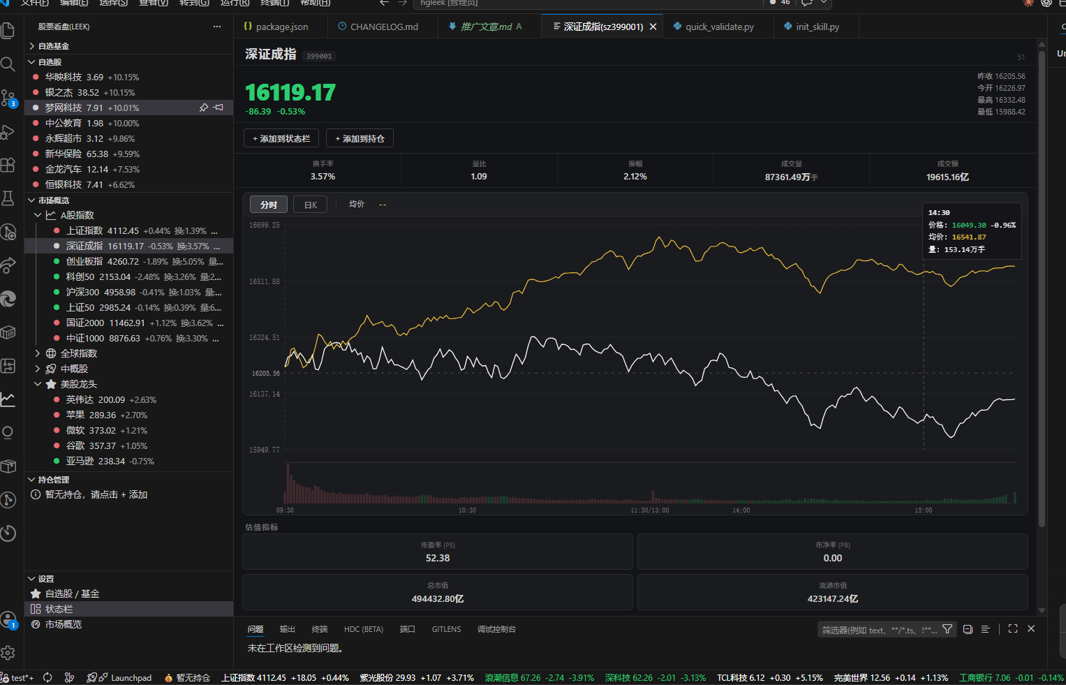Open 状态栏 settings entry
This screenshot has width=1066, height=685.
(x=128, y=609)
